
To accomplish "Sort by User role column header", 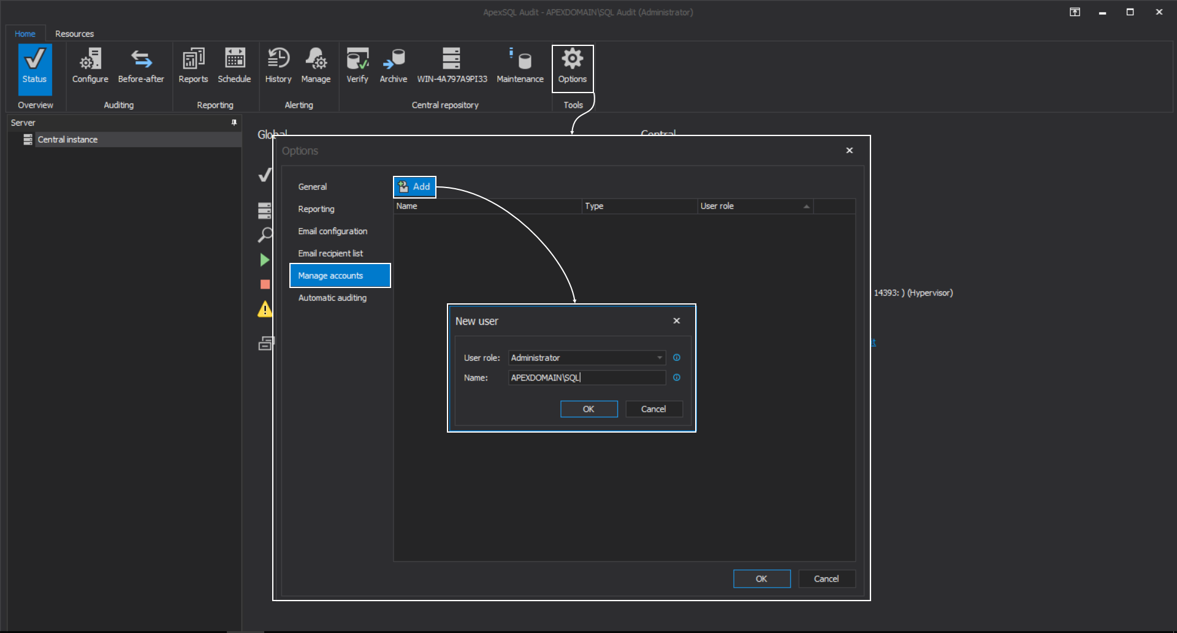I will (755, 207).
